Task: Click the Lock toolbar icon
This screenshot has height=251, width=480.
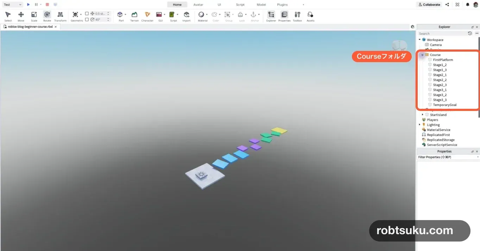Action: [240, 15]
